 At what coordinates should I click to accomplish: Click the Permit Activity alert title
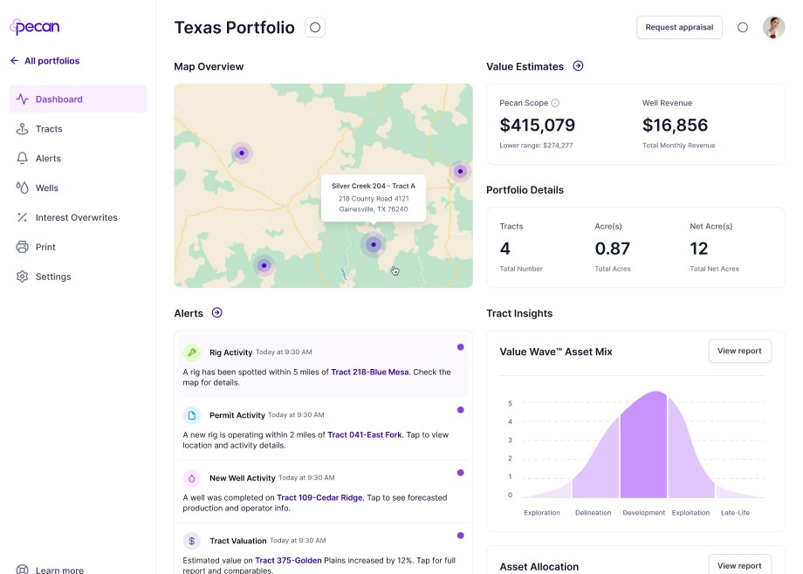[x=237, y=415]
